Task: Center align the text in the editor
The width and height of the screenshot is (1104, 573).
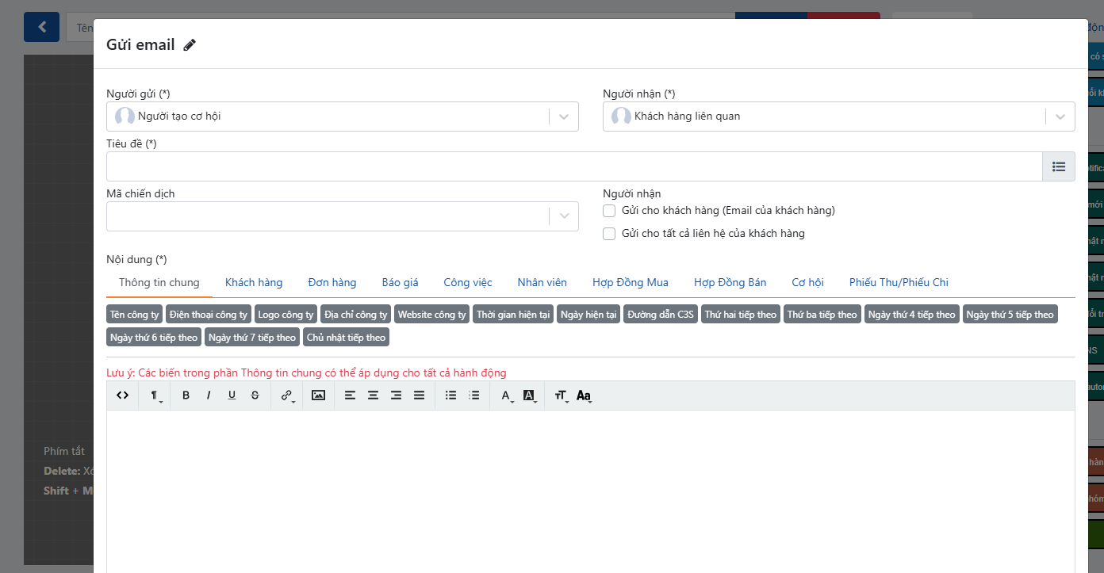Action: 373,395
